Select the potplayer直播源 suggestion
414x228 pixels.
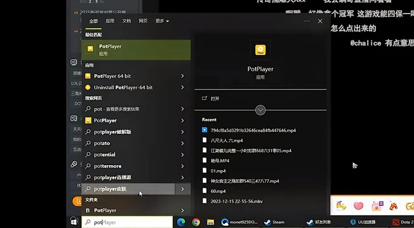[x=136, y=178]
